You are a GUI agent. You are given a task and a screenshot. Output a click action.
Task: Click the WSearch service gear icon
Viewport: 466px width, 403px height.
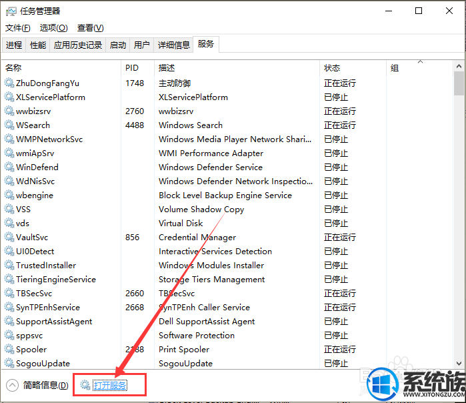pyautogui.click(x=9, y=125)
